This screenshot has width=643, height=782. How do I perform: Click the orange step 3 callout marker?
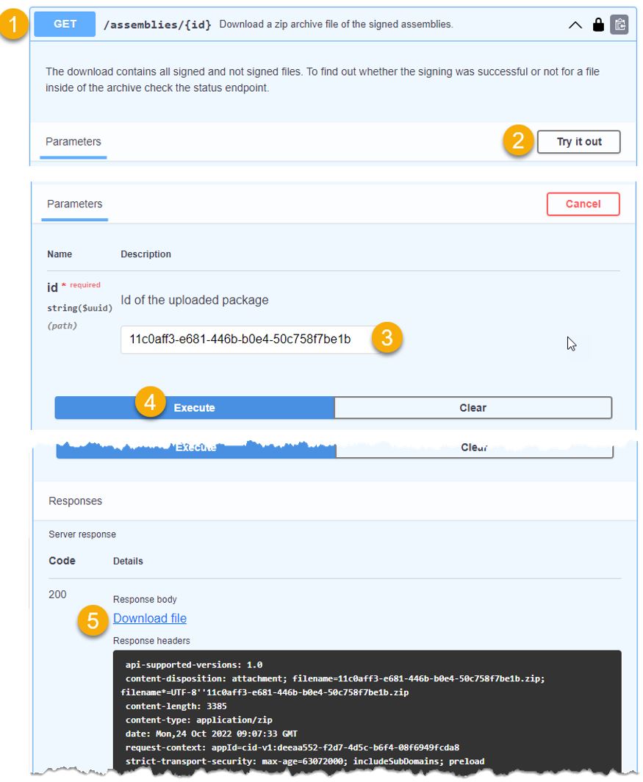click(x=387, y=339)
